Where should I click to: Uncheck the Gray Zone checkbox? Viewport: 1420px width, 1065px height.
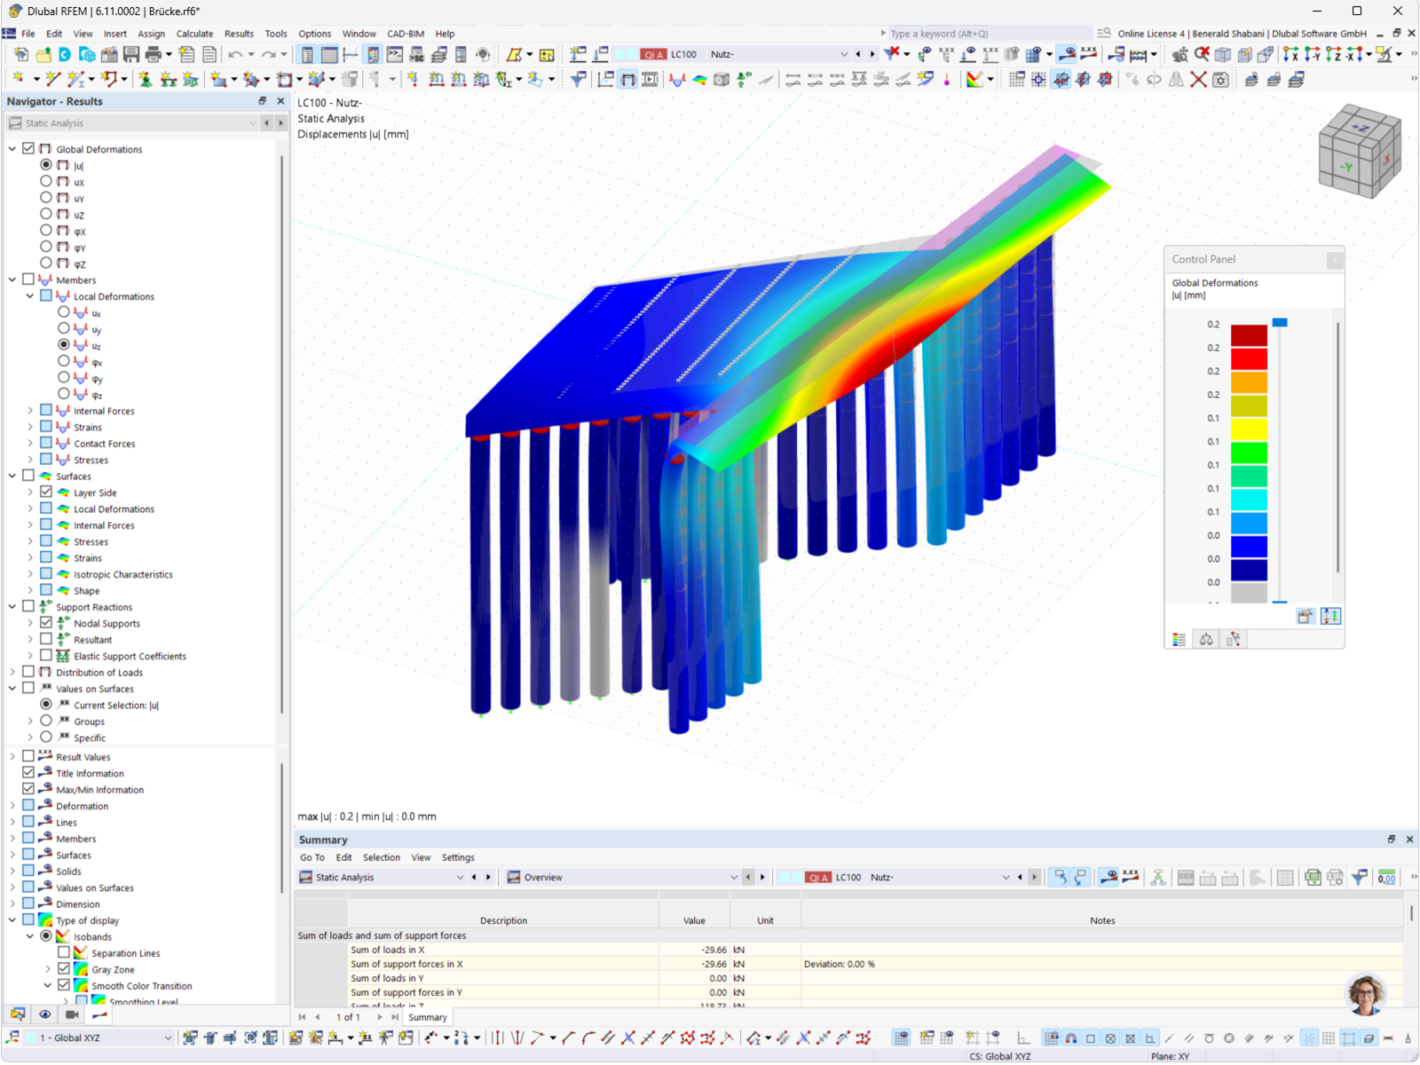click(x=64, y=969)
